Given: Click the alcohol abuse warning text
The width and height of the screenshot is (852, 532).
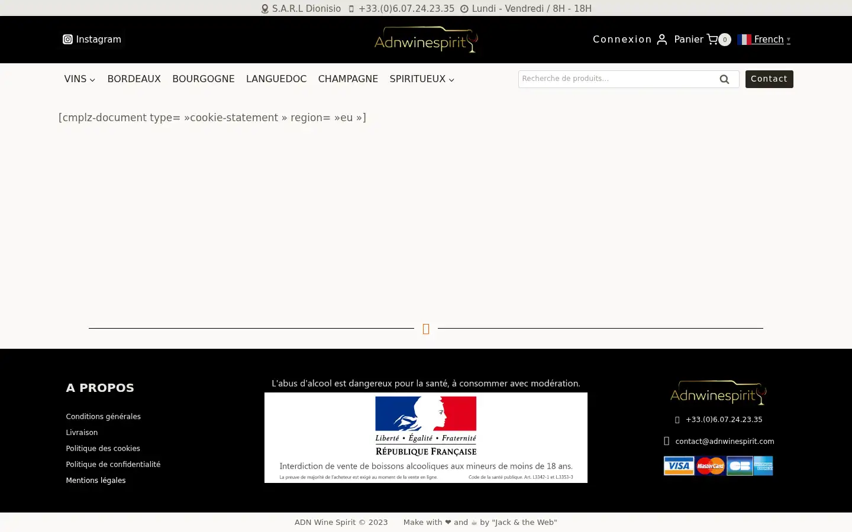Looking at the screenshot, I should click(426, 384).
